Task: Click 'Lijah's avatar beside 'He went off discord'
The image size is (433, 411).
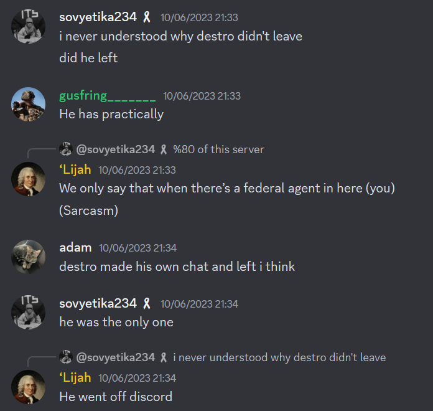Action: [x=28, y=387]
